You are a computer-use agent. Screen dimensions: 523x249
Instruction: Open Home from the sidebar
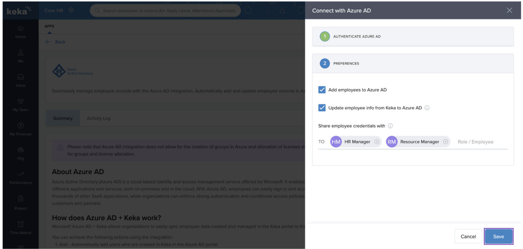21,32
